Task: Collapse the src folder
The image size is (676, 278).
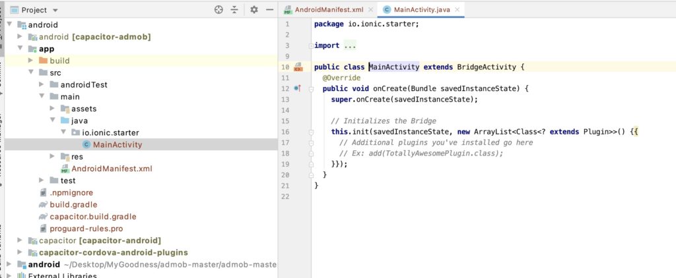Action: coord(30,72)
